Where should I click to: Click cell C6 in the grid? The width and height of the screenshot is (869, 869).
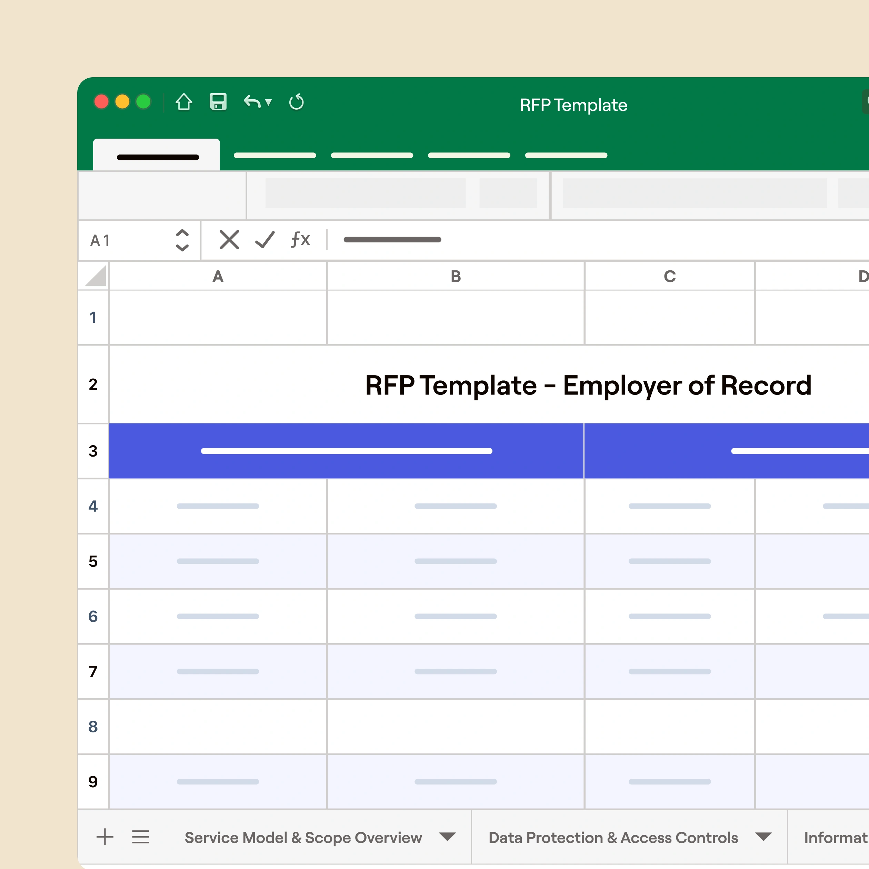tap(670, 616)
